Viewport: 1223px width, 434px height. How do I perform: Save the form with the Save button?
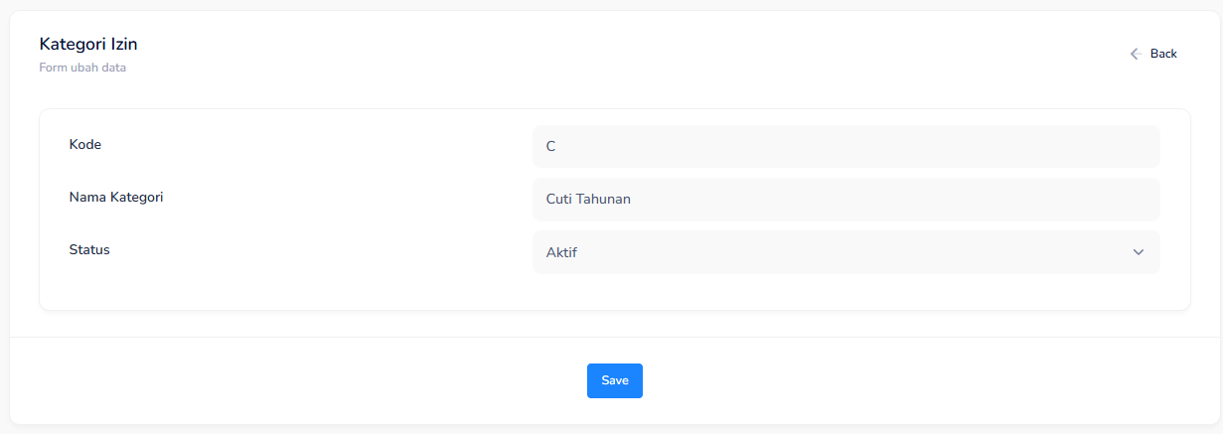614,380
